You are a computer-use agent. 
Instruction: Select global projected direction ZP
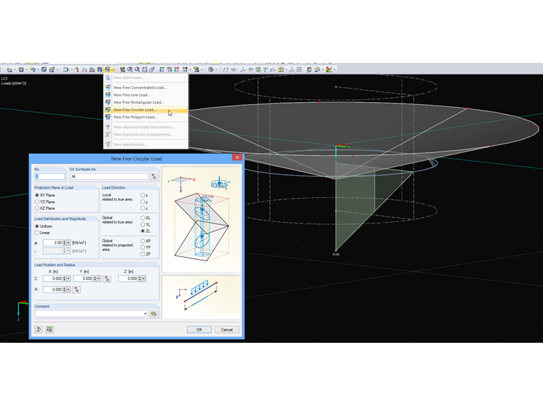click(x=143, y=254)
